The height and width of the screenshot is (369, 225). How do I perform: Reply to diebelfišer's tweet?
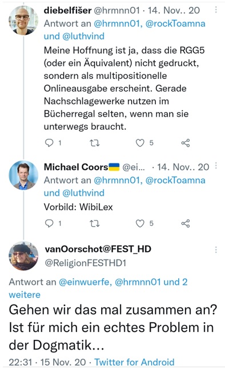[x=49, y=143]
